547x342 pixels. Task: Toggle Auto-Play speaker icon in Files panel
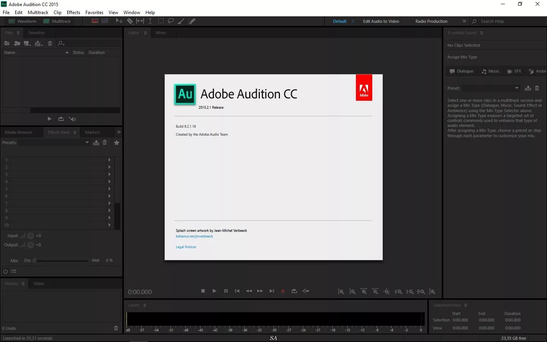(x=72, y=119)
